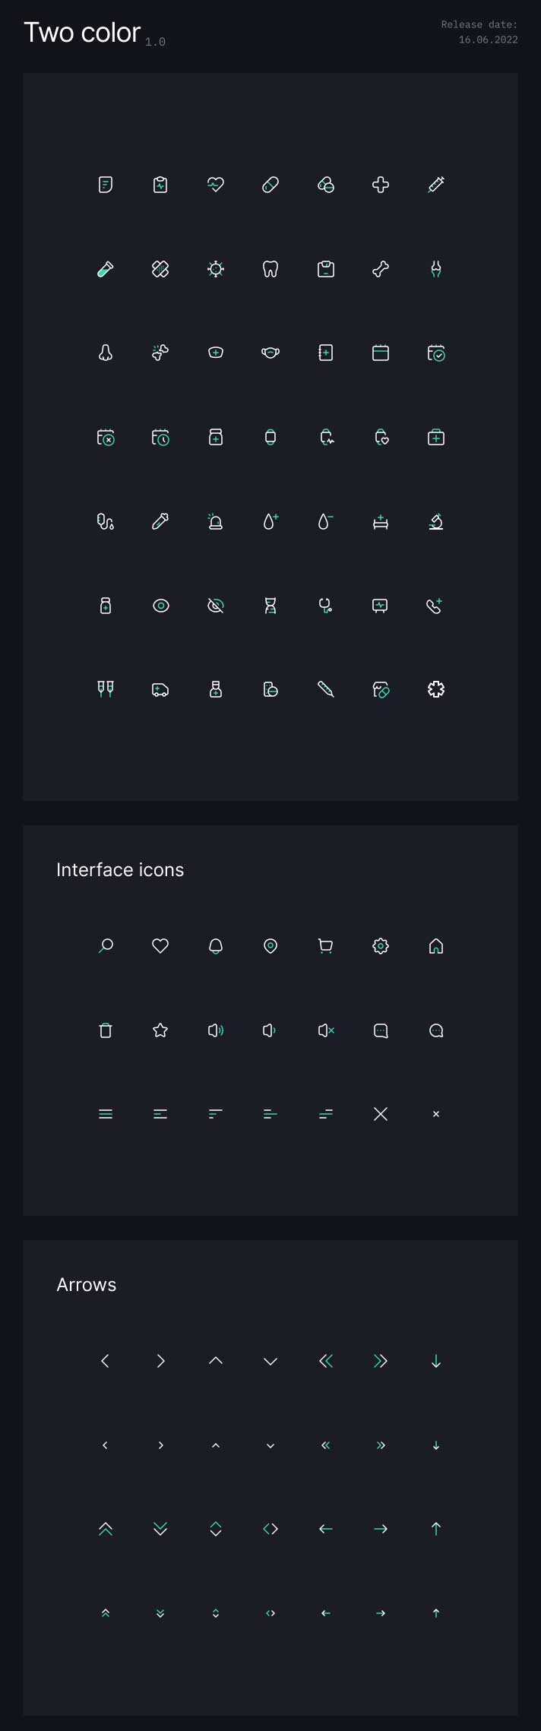
Task: Click the muted speaker icon
Action: tap(326, 1030)
